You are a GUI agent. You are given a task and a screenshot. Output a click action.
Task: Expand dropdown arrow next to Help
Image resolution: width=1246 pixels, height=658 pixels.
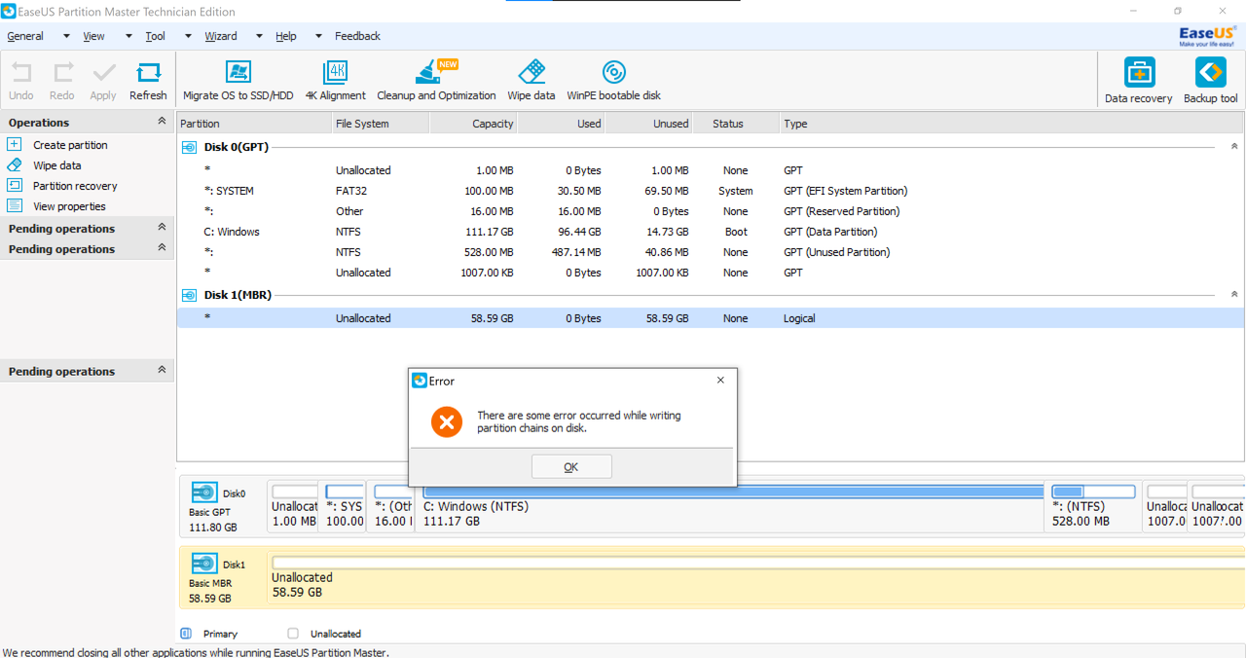(x=318, y=36)
